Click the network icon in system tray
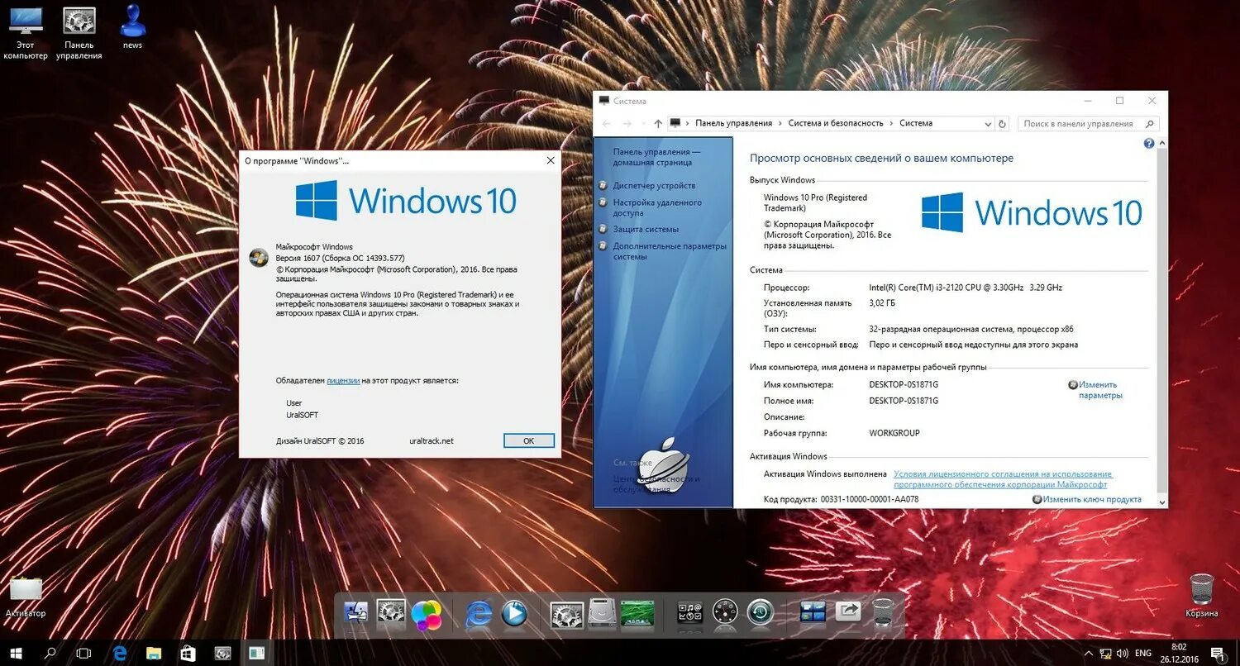Image resolution: width=1240 pixels, height=666 pixels. pyautogui.click(x=1104, y=654)
